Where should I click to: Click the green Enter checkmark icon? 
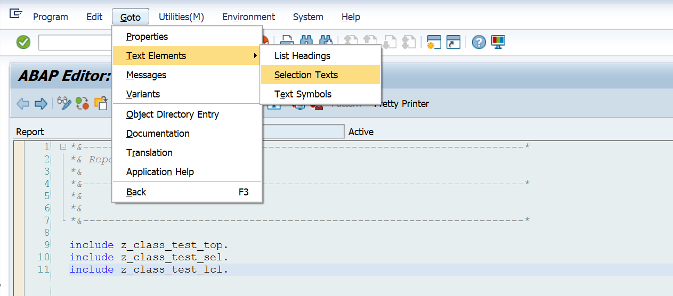(23, 42)
